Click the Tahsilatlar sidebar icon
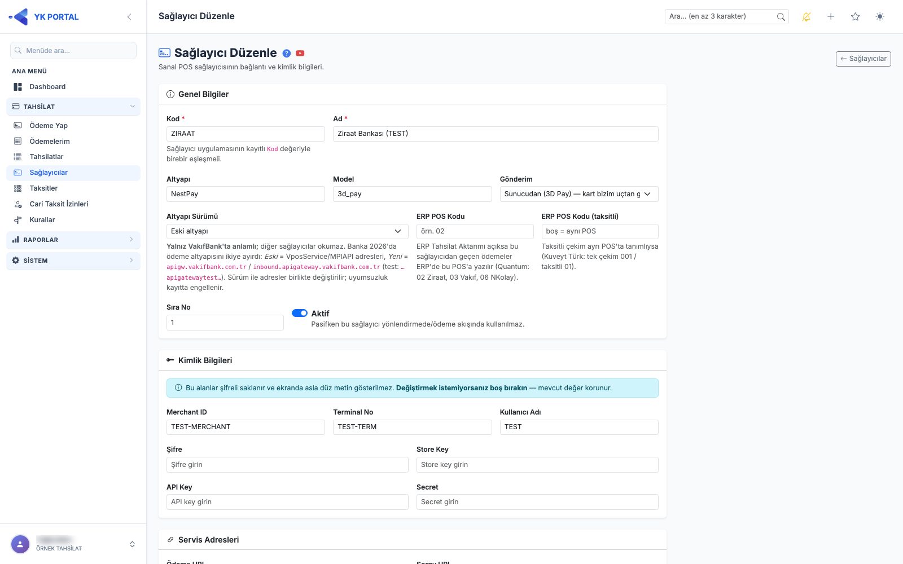This screenshot has height=564, width=903. (x=18, y=157)
